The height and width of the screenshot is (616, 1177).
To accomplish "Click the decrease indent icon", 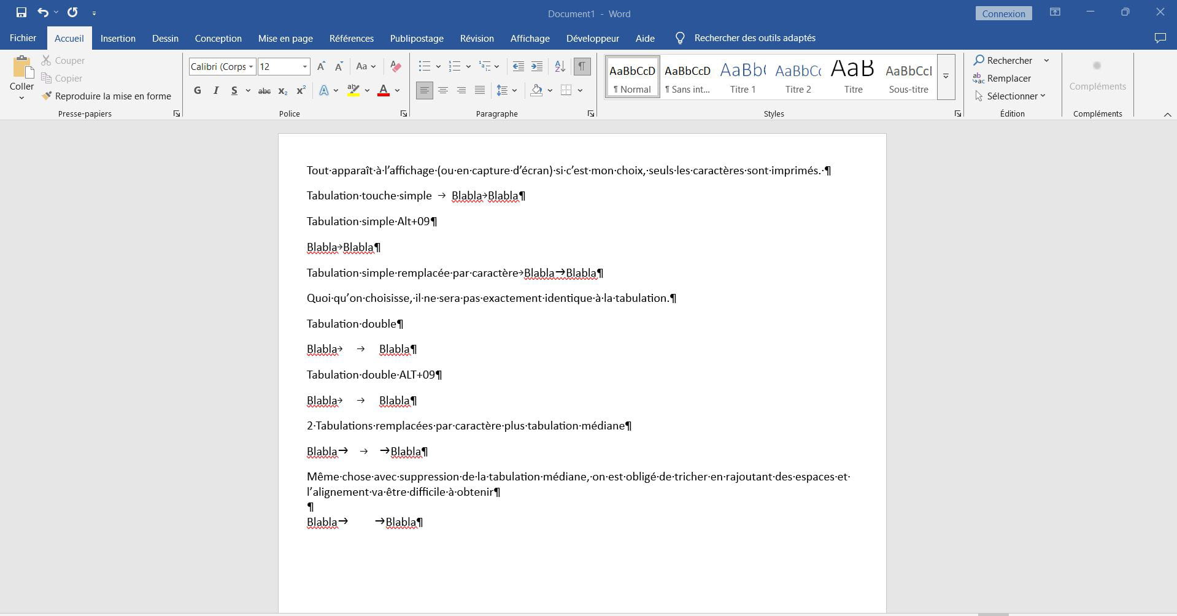I will (x=518, y=66).
